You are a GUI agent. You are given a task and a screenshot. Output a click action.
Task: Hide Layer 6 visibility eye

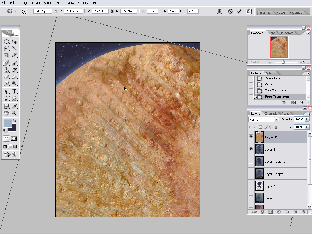(251, 149)
